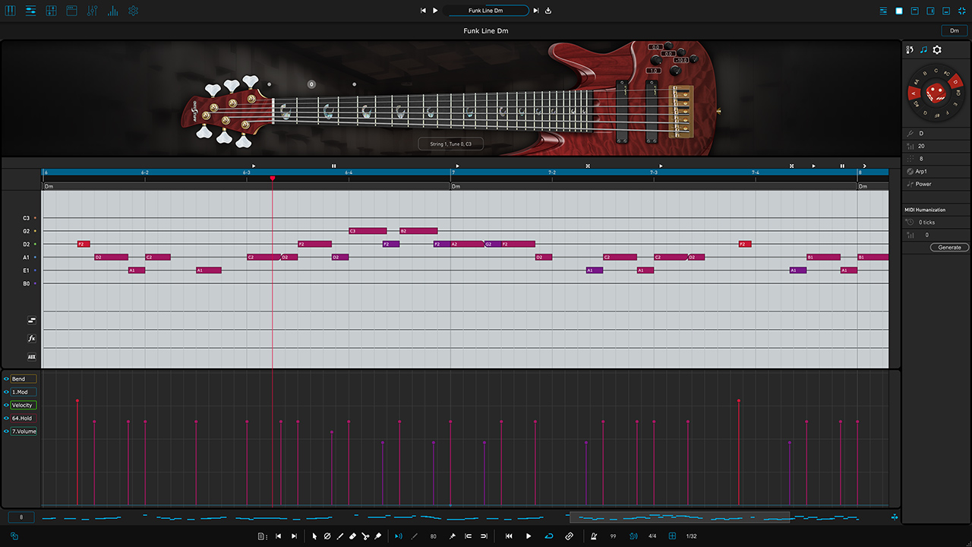The image size is (972, 547).
Task: Select key D on the chord wheel
Action: coord(956,81)
